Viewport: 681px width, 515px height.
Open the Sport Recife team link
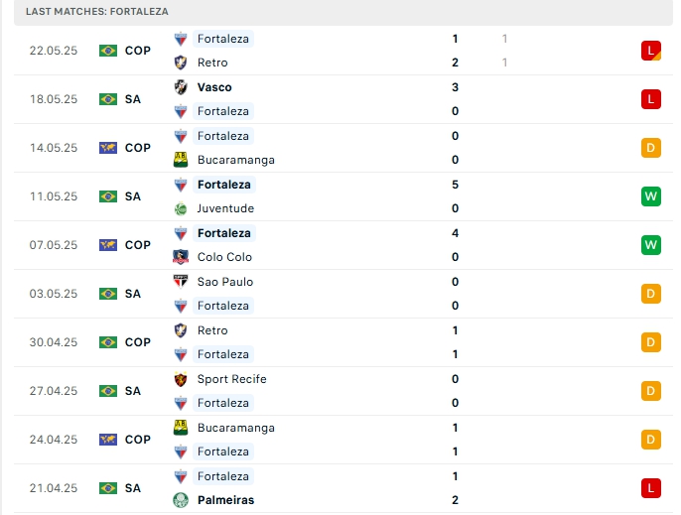pos(231,379)
